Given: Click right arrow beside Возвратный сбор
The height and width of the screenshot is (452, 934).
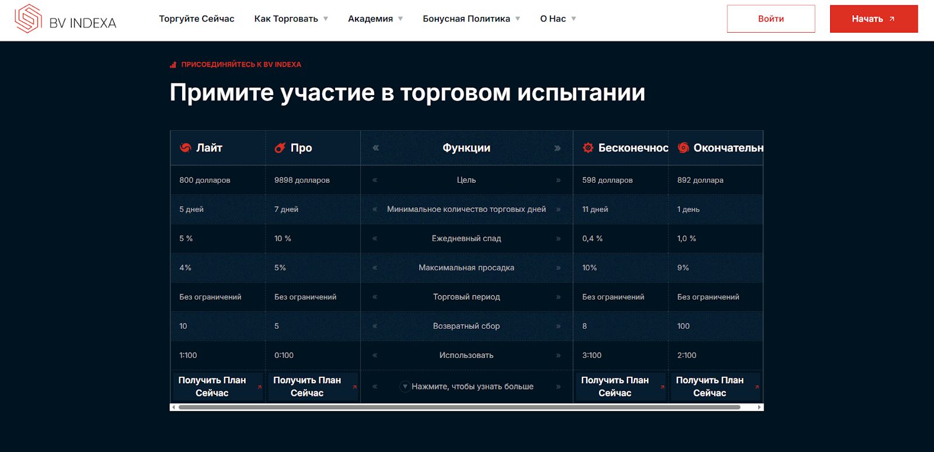Looking at the screenshot, I should pos(559,326).
